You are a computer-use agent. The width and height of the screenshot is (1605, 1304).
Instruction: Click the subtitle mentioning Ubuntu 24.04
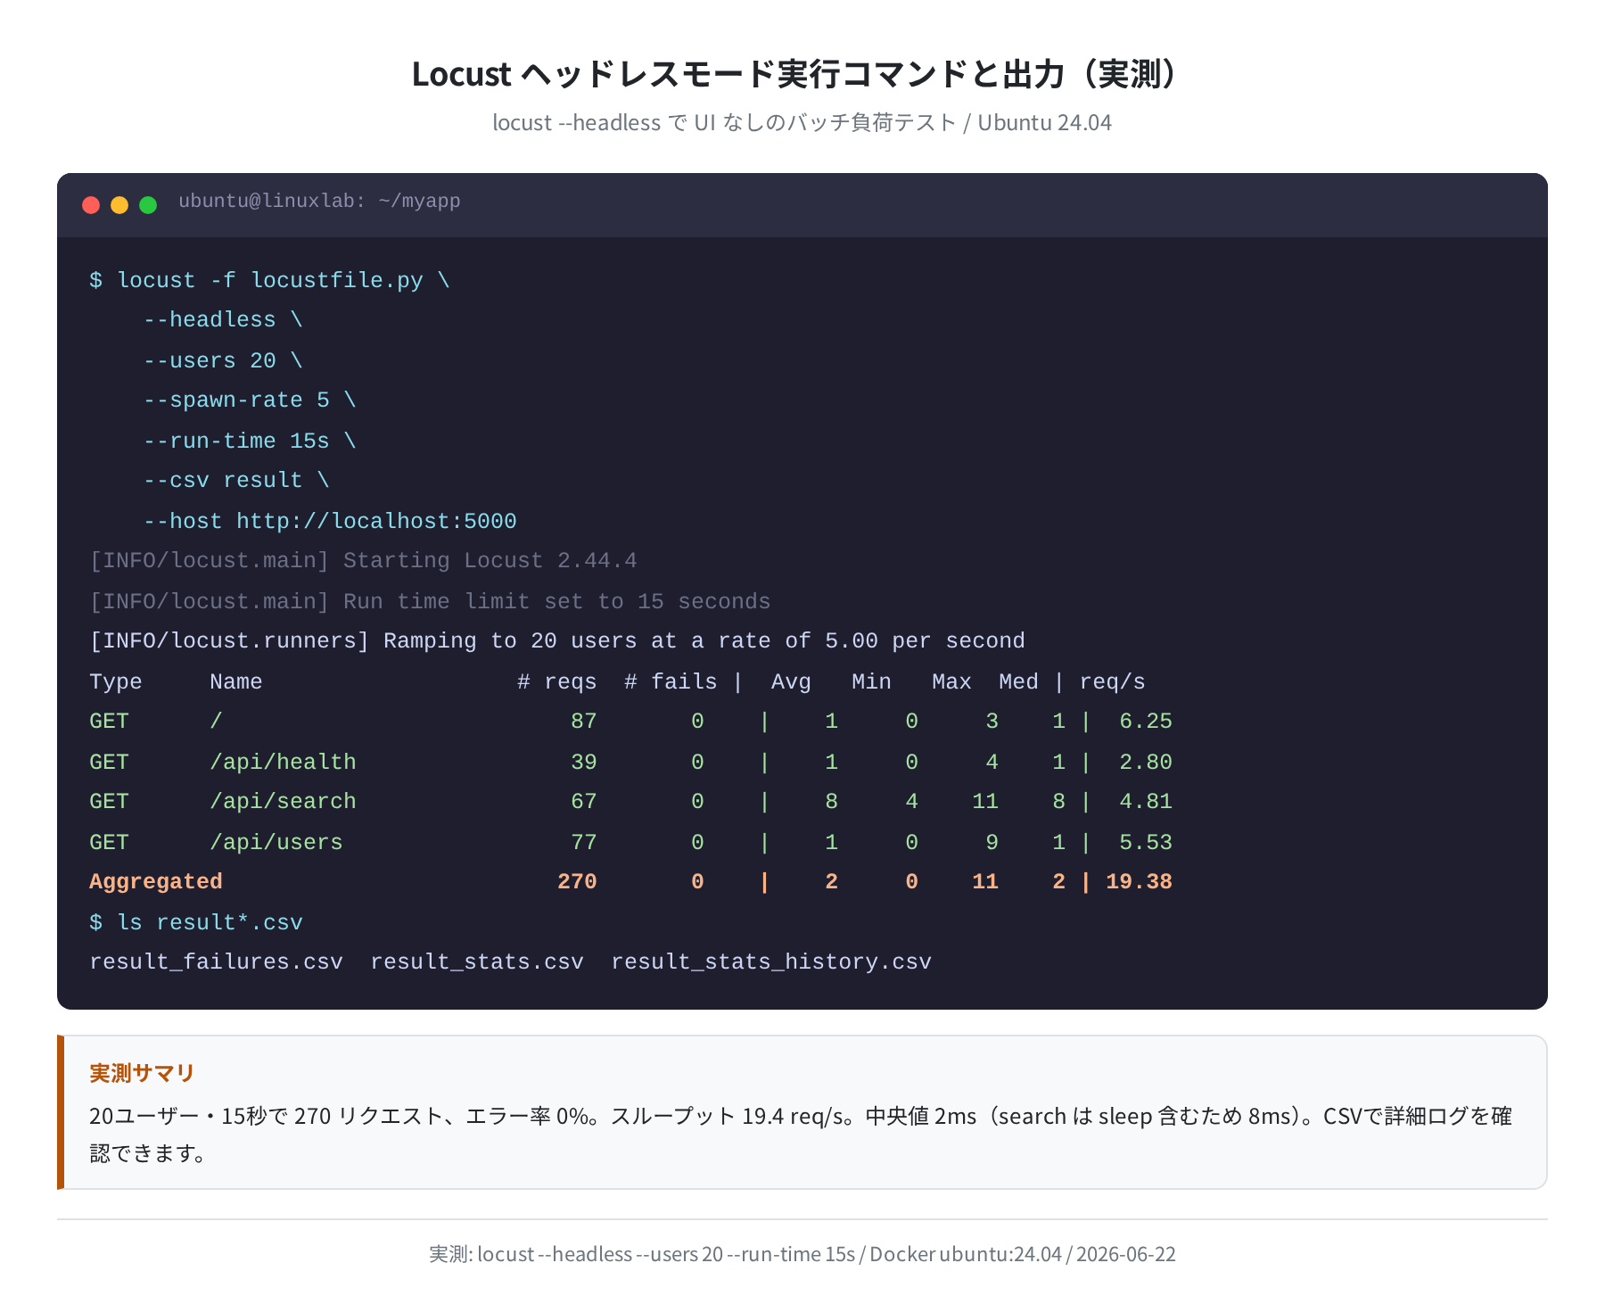click(802, 123)
